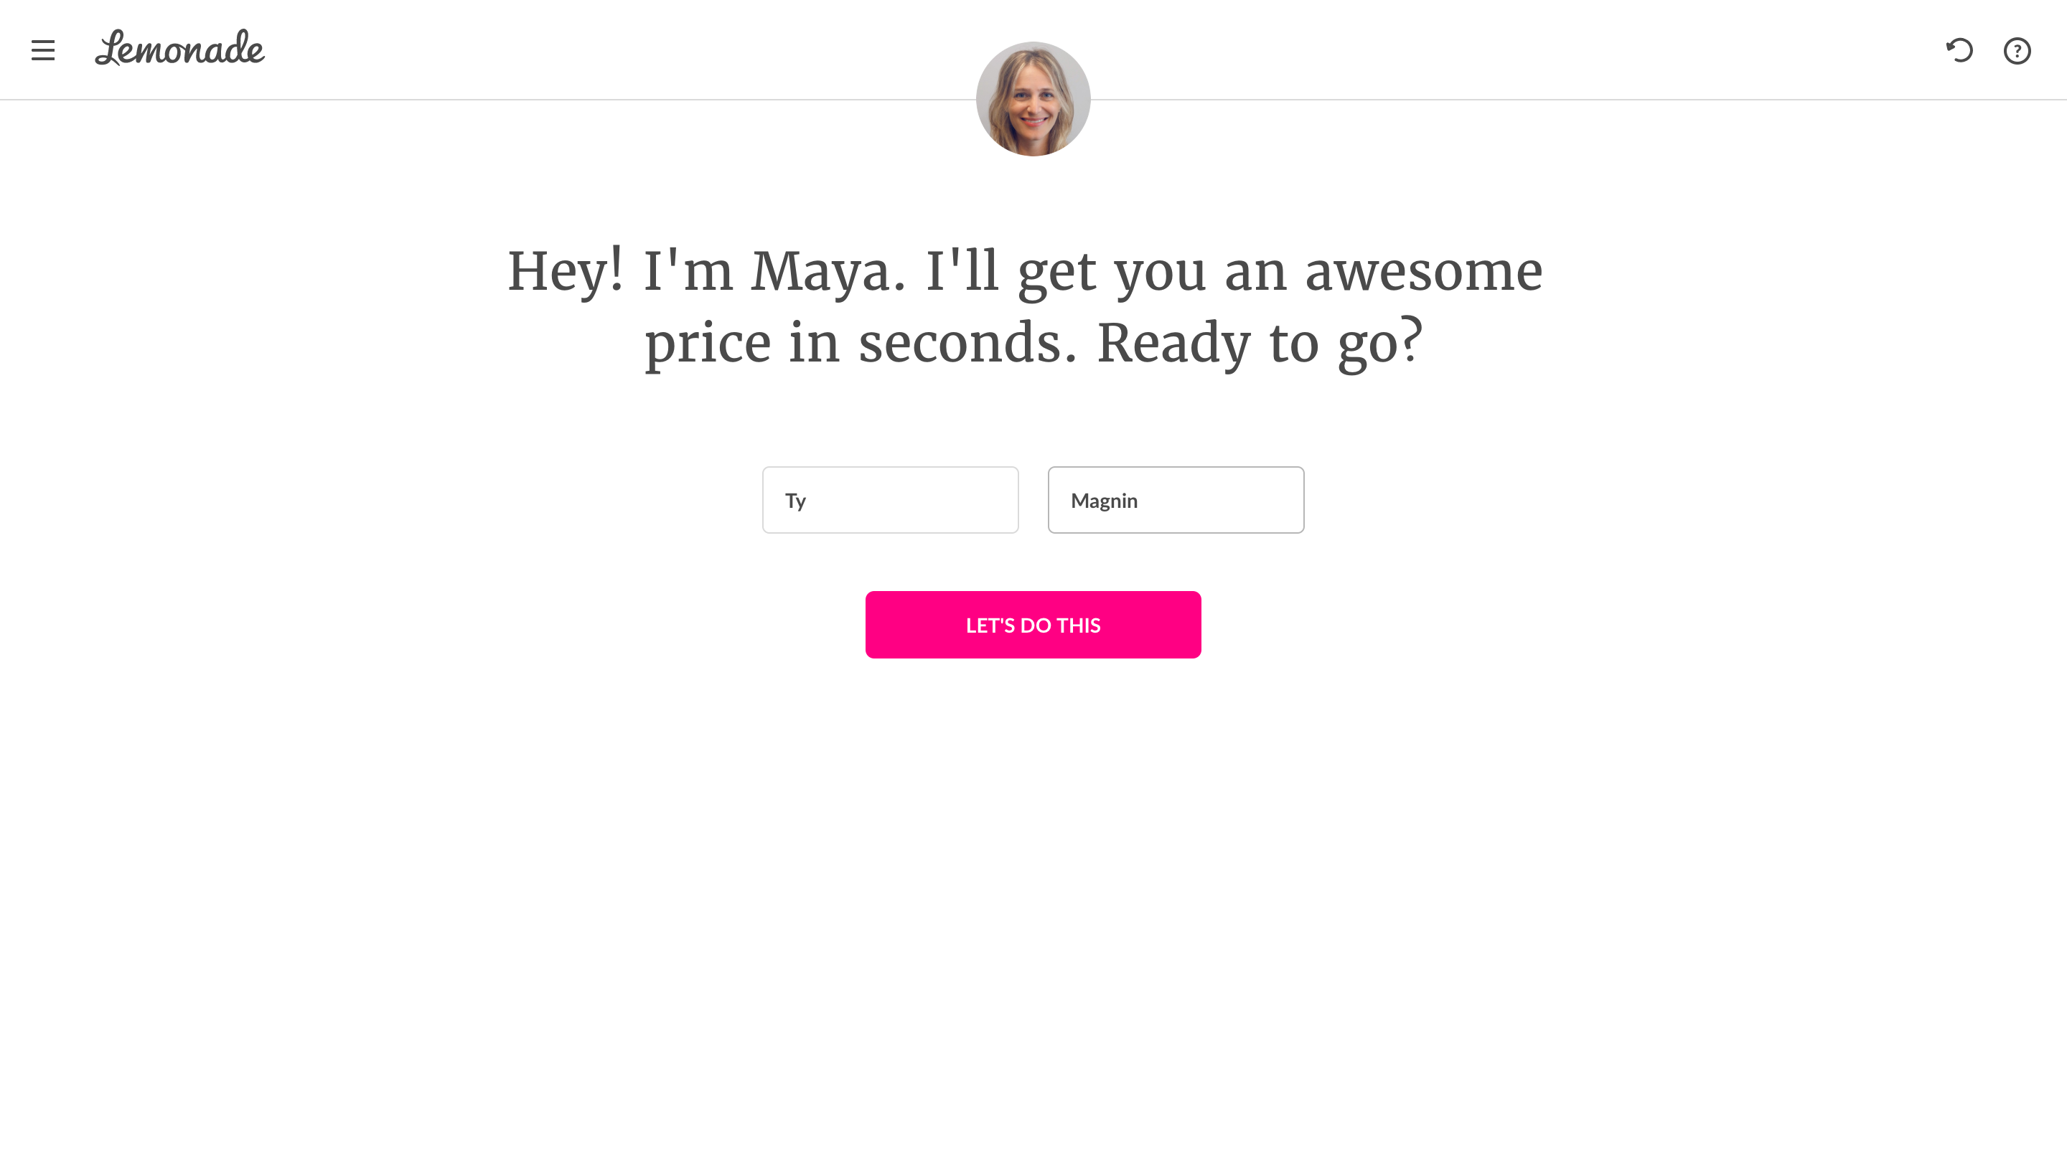
Task: Click the restart arrow icon
Action: click(x=1959, y=50)
